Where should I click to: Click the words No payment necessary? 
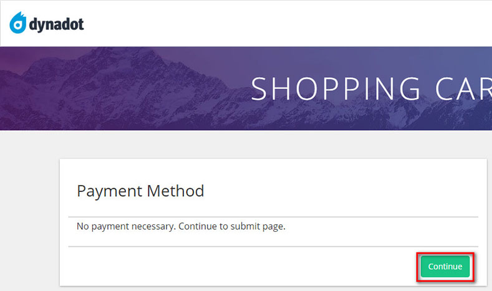pyautogui.click(x=125, y=226)
